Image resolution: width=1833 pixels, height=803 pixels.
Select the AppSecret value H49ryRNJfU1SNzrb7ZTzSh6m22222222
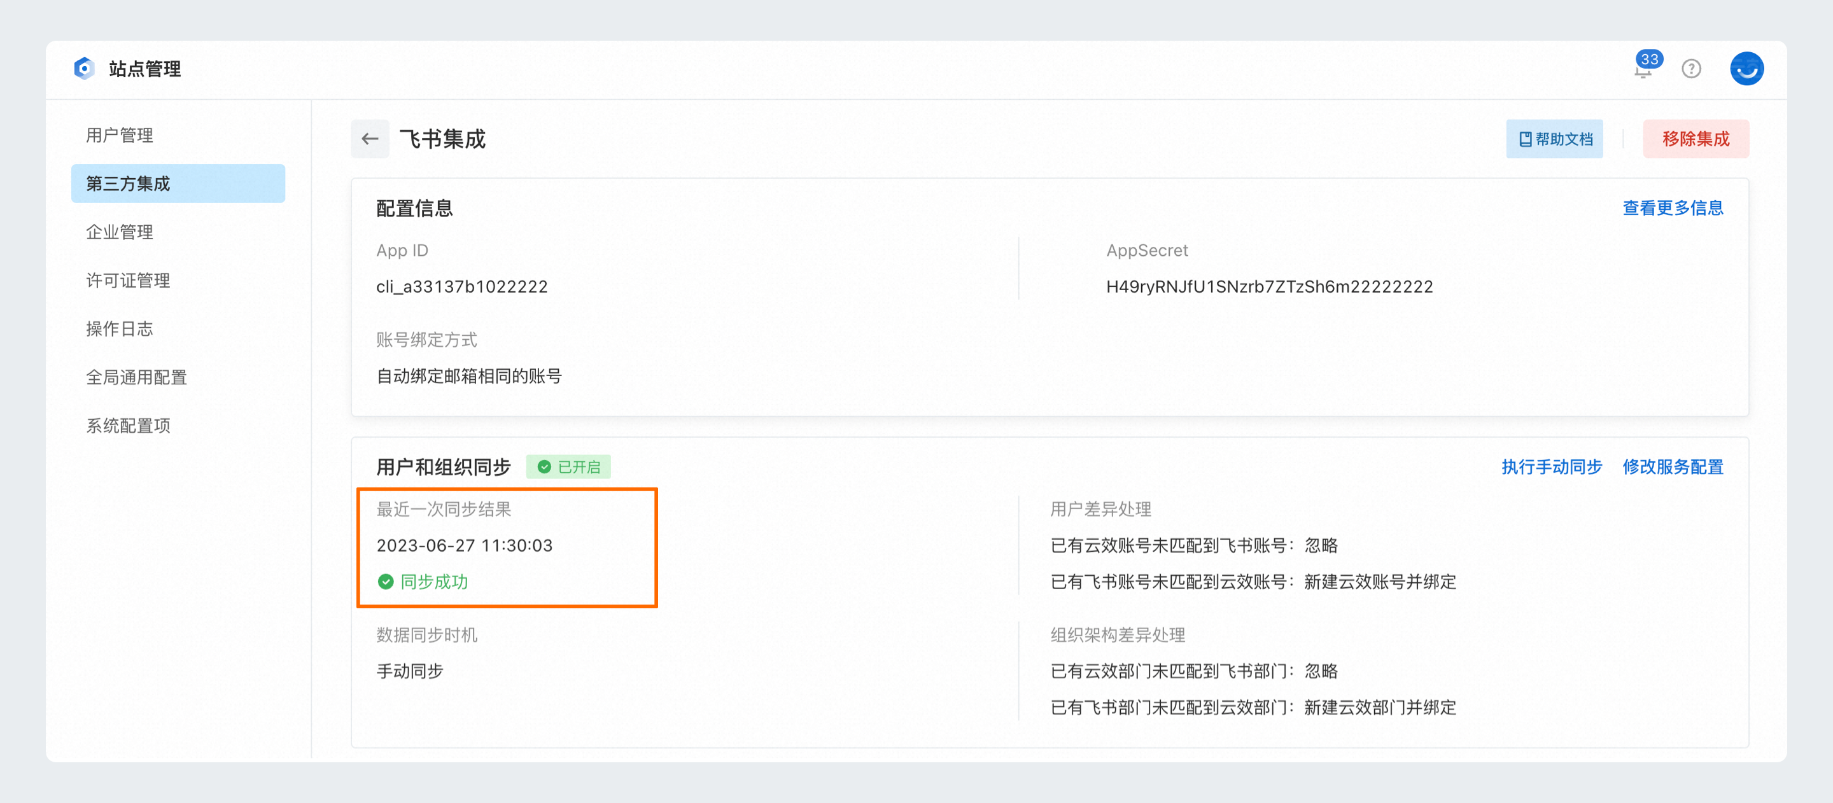click(1270, 286)
